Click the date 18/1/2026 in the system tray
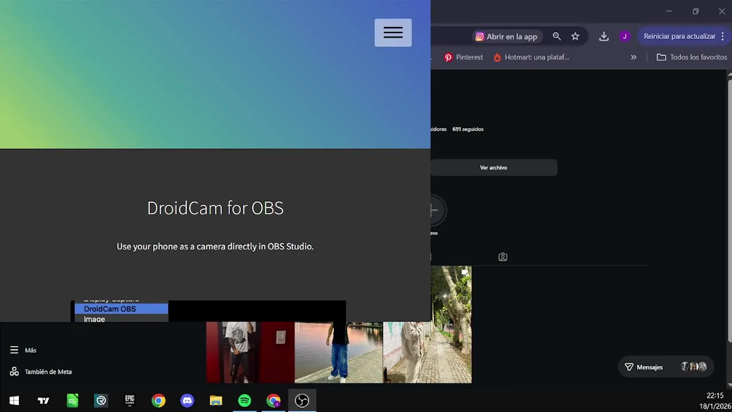The width and height of the screenshot is (732, 412). [x=715, y=406]
